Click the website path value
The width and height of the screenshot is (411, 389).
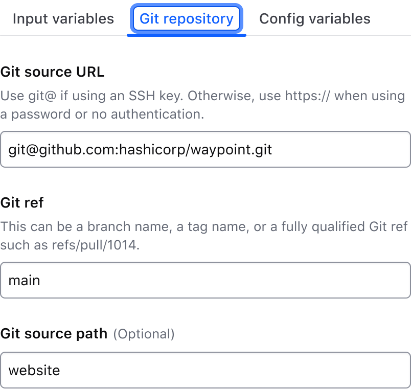(x=34, y=370)
